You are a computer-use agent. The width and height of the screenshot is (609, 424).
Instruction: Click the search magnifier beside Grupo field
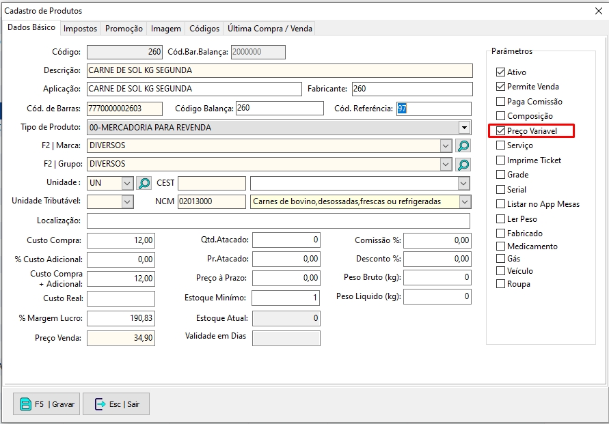point(463,165)
